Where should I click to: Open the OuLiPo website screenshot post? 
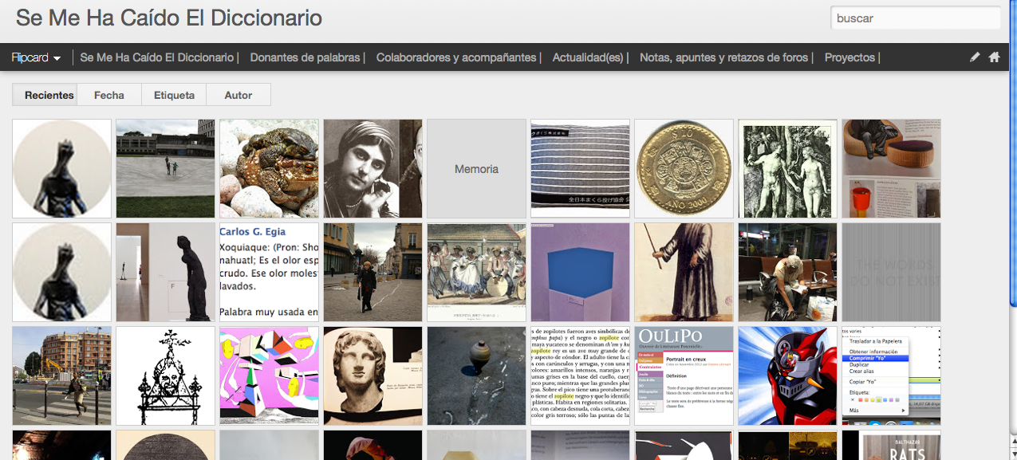[684, 376]
